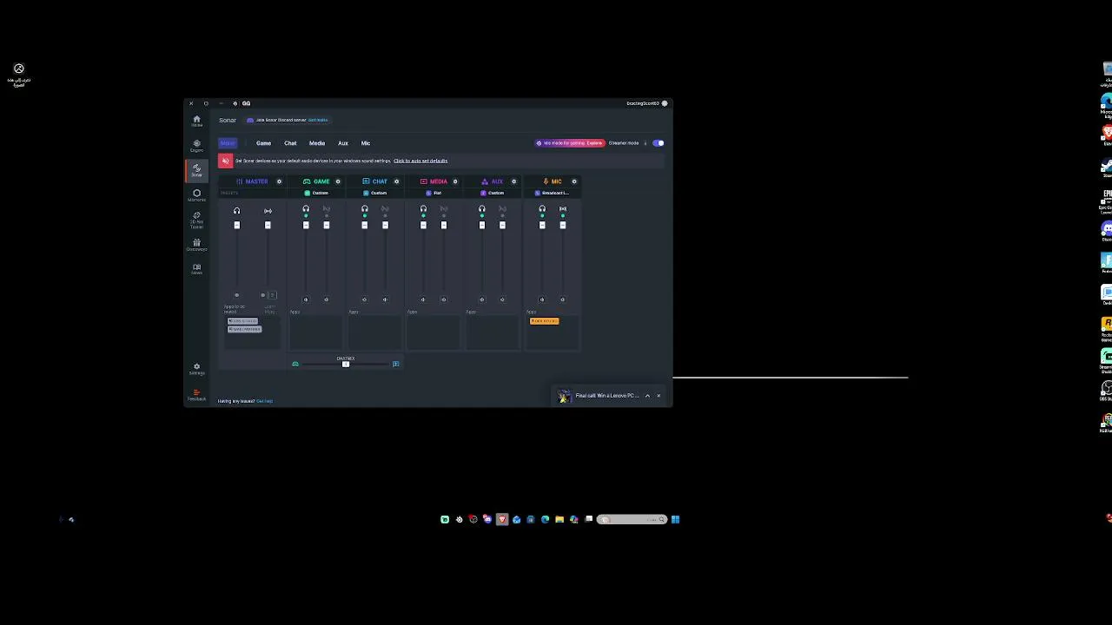Viewport: 1112px width, 625px height.
Task: Mute the Aux headphones channel
Action: (x=481, y=299)
